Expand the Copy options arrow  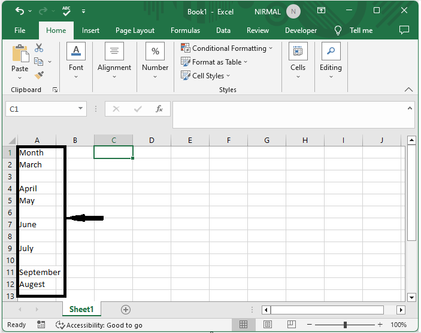pyautogui.click(x=50, y=62)
